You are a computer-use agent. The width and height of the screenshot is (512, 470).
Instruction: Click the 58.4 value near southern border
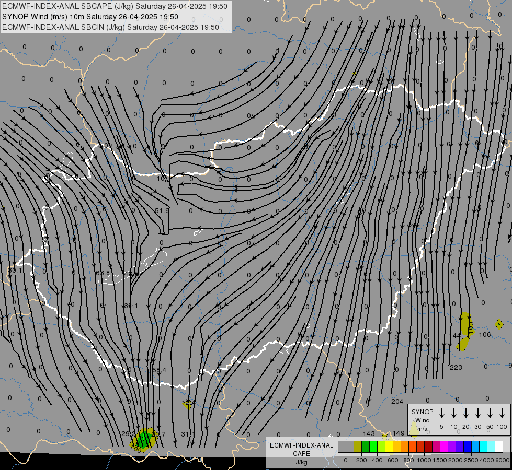[160, 370]
